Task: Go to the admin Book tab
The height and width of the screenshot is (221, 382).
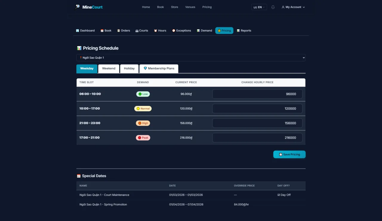Action: coord(106,31)
